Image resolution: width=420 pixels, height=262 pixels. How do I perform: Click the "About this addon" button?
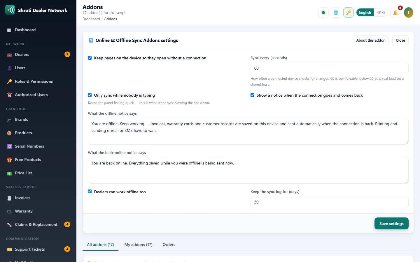coord(371,40)
